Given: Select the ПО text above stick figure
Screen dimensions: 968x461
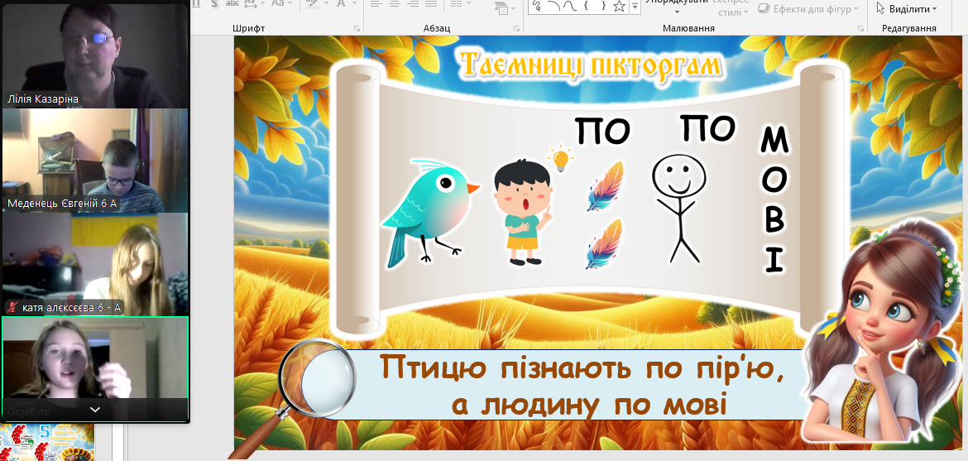Looking at the screenshot, I should (708, 128).
